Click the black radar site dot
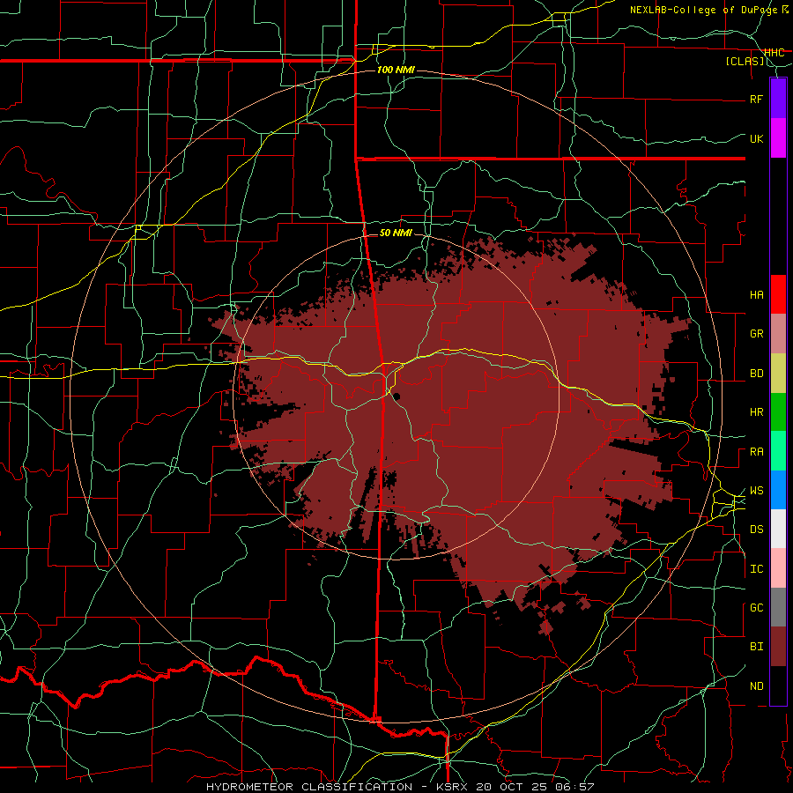Image resolution: width=793 pixels, height=793 pixels. coord(397,396)
